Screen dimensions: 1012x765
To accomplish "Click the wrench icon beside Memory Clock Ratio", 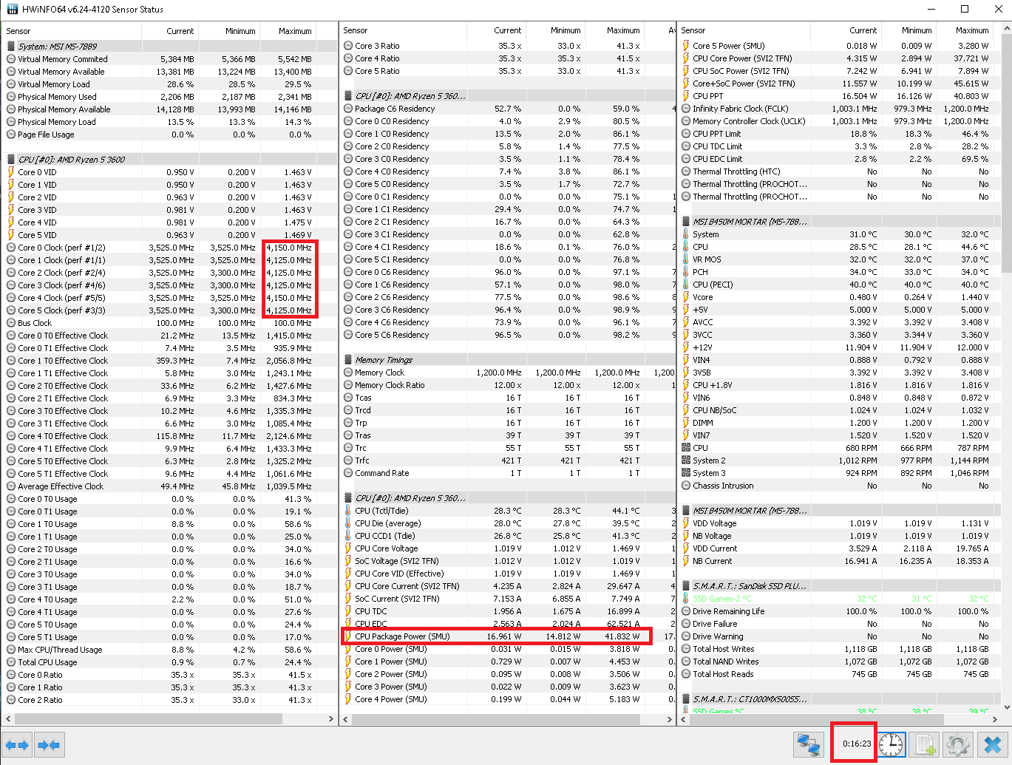I will point(348,384).
